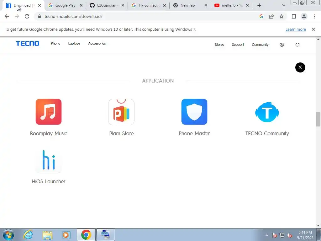Close the melter.b YouTube tab
321x241 pixels.
(247, 6)
